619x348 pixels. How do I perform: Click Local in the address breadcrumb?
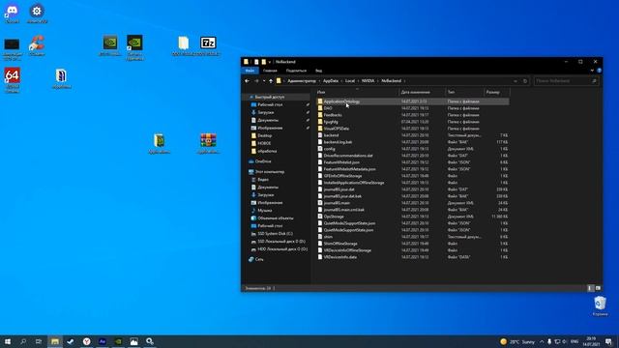(350, 81)
